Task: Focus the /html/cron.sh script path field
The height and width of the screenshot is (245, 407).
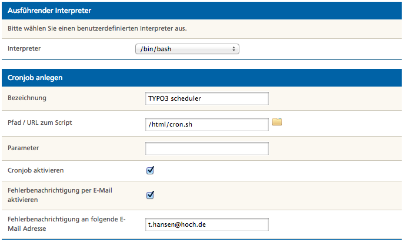Action: click(206, 124)
